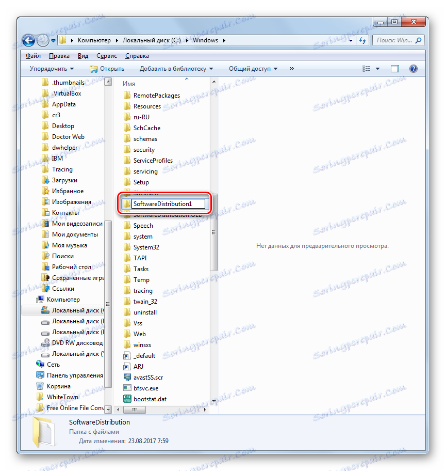Image resolution: width=446 pixels, height=471 pixels.
Task: Click the file list vertical scrollbar thumb
Action: pos(213,232)
